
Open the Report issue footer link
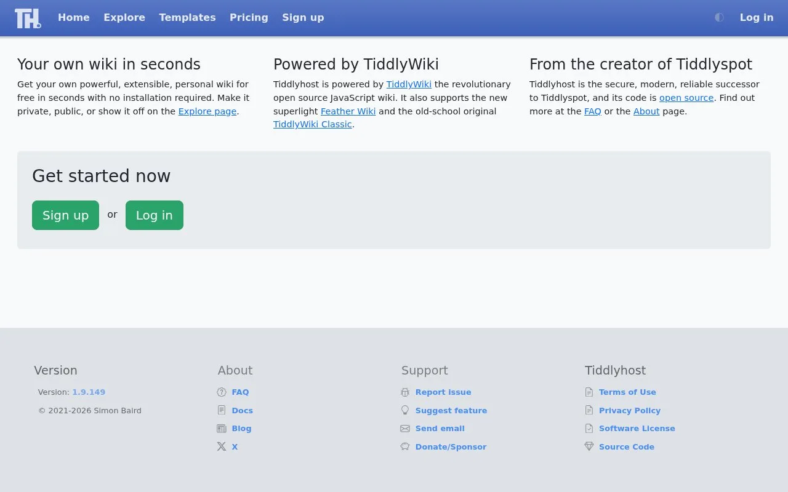(x=443, y=392)
